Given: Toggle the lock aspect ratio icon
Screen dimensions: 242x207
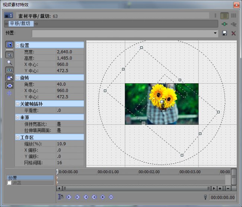Looking at the screenshot, I should 10,78.
